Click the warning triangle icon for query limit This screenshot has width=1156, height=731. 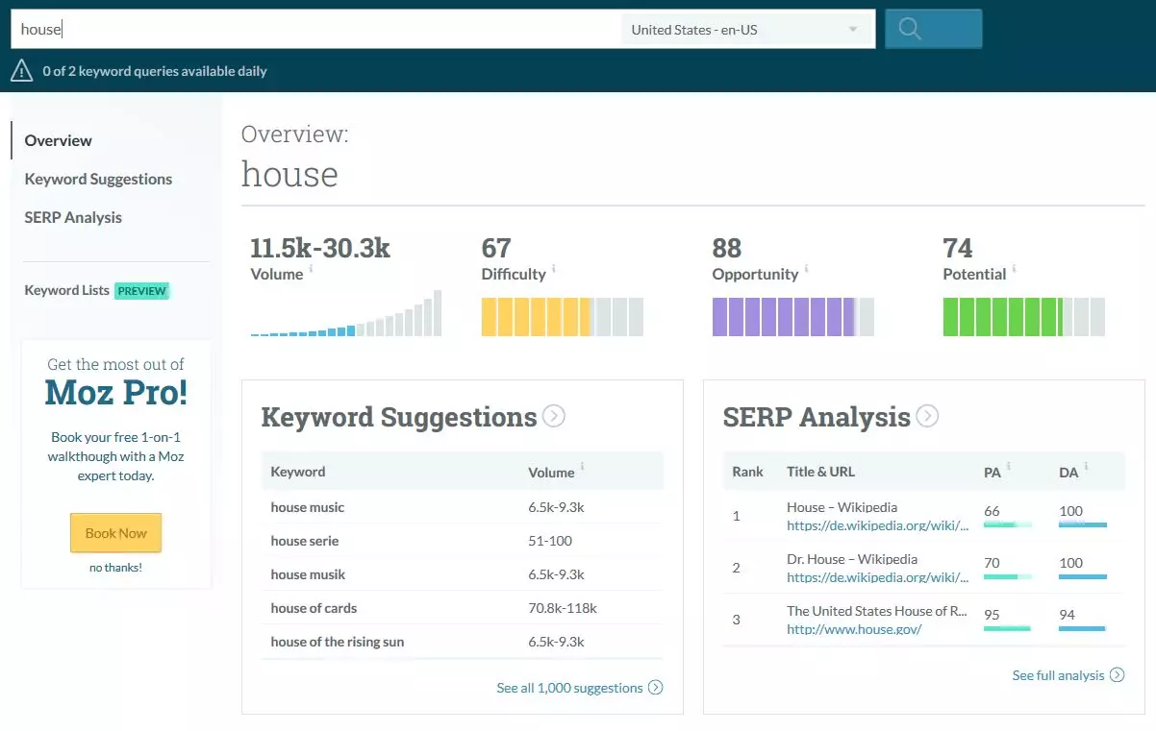point(21,70)
